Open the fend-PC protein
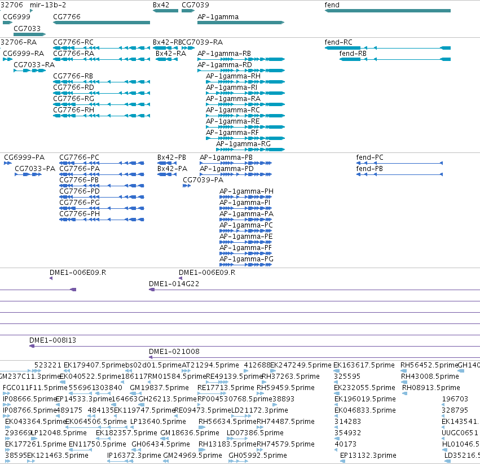 click(369, 157)
